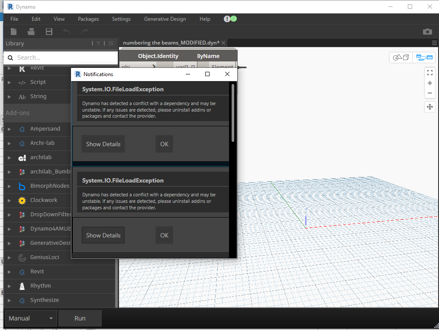439x330 pixels.
Task: Click the search magnifier icon
Action: coord(10,58)
